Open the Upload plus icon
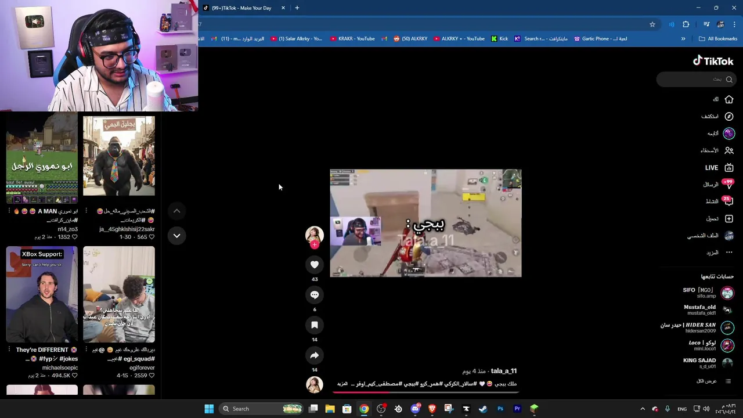Screen dimensions: 743x418 [x=729, y=218]
